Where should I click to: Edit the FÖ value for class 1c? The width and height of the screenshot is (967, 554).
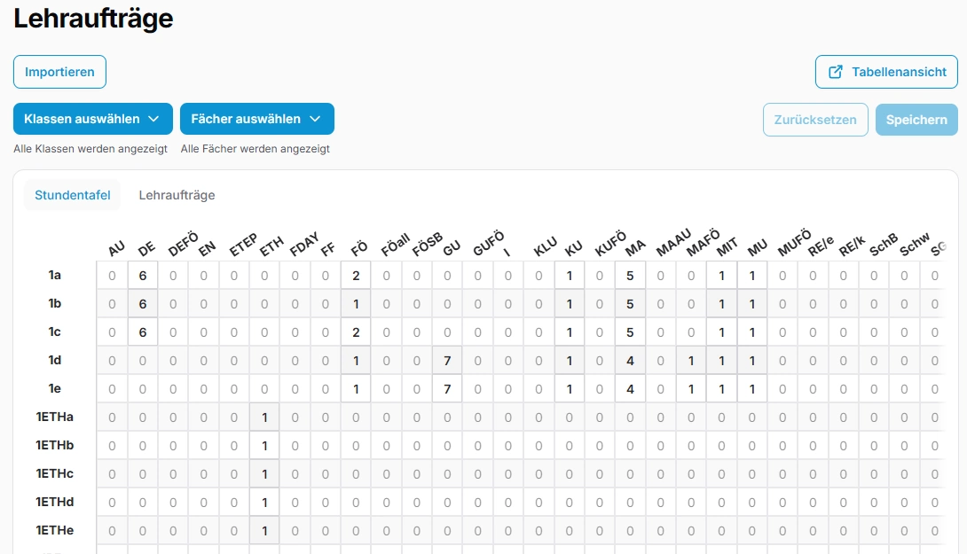pyautogui.click(x=356, y=332)
